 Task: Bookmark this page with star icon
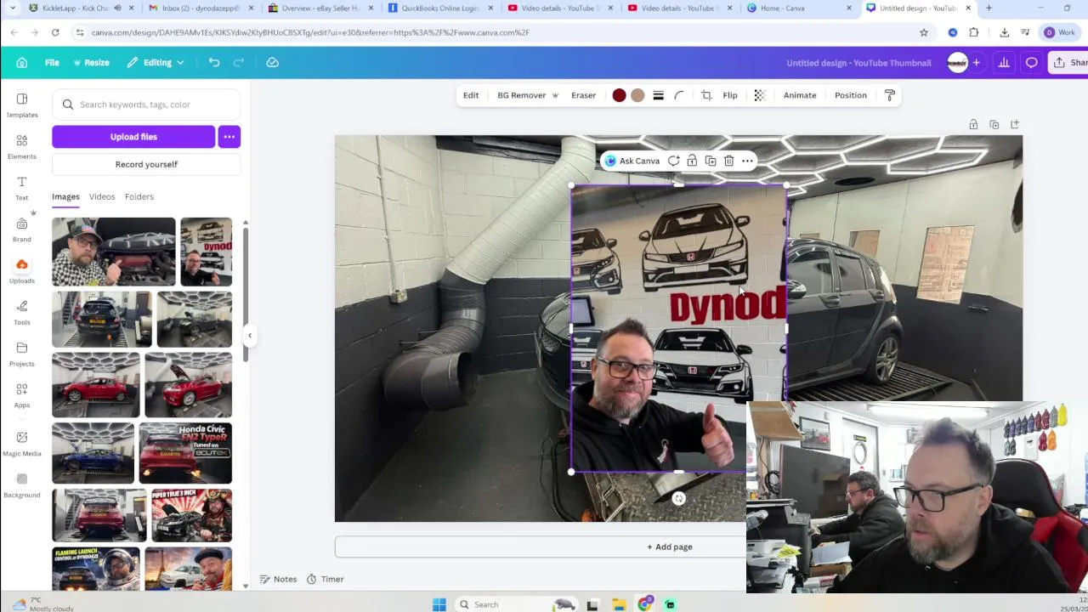pos(924,32)
